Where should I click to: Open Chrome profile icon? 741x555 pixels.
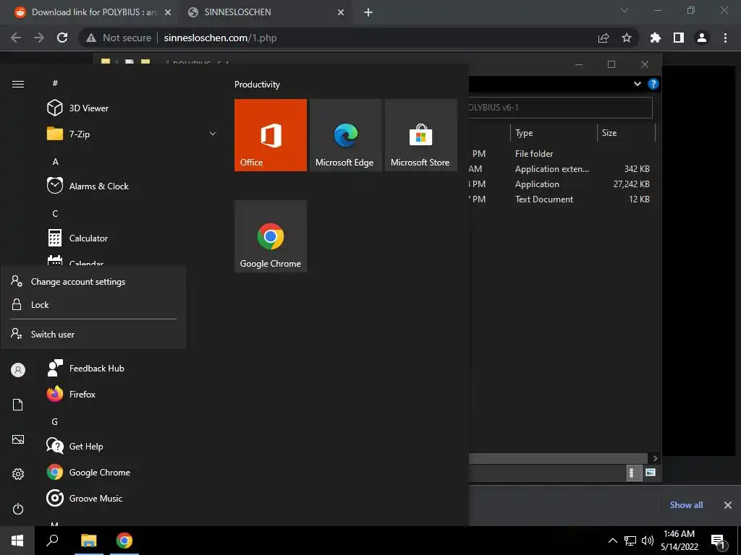point(702,38)
